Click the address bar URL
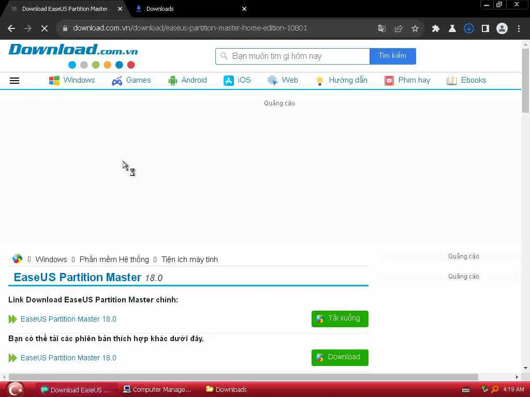This screenshot has width=530, height=397. click(x=190, y=28)
